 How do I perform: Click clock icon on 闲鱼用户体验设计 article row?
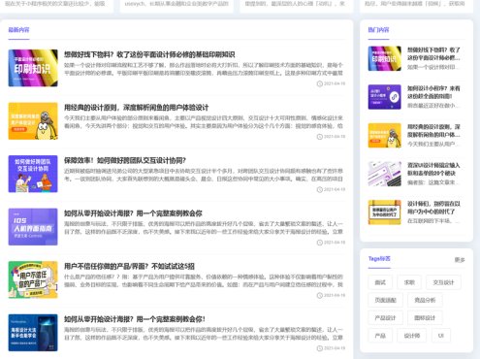tap(320, 137)
